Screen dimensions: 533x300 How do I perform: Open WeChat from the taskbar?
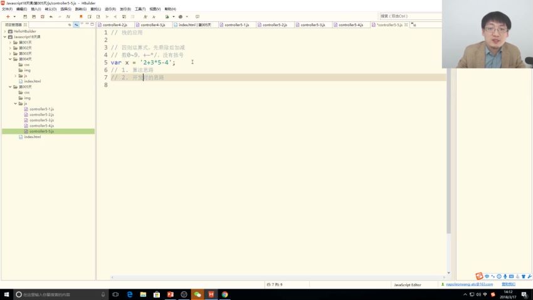tap(198, 294)
